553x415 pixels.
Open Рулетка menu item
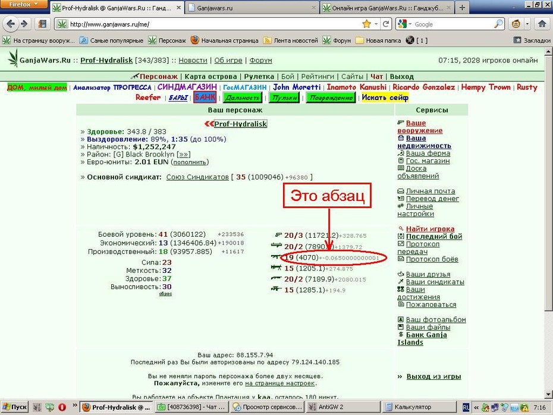[x=259, y=77]
